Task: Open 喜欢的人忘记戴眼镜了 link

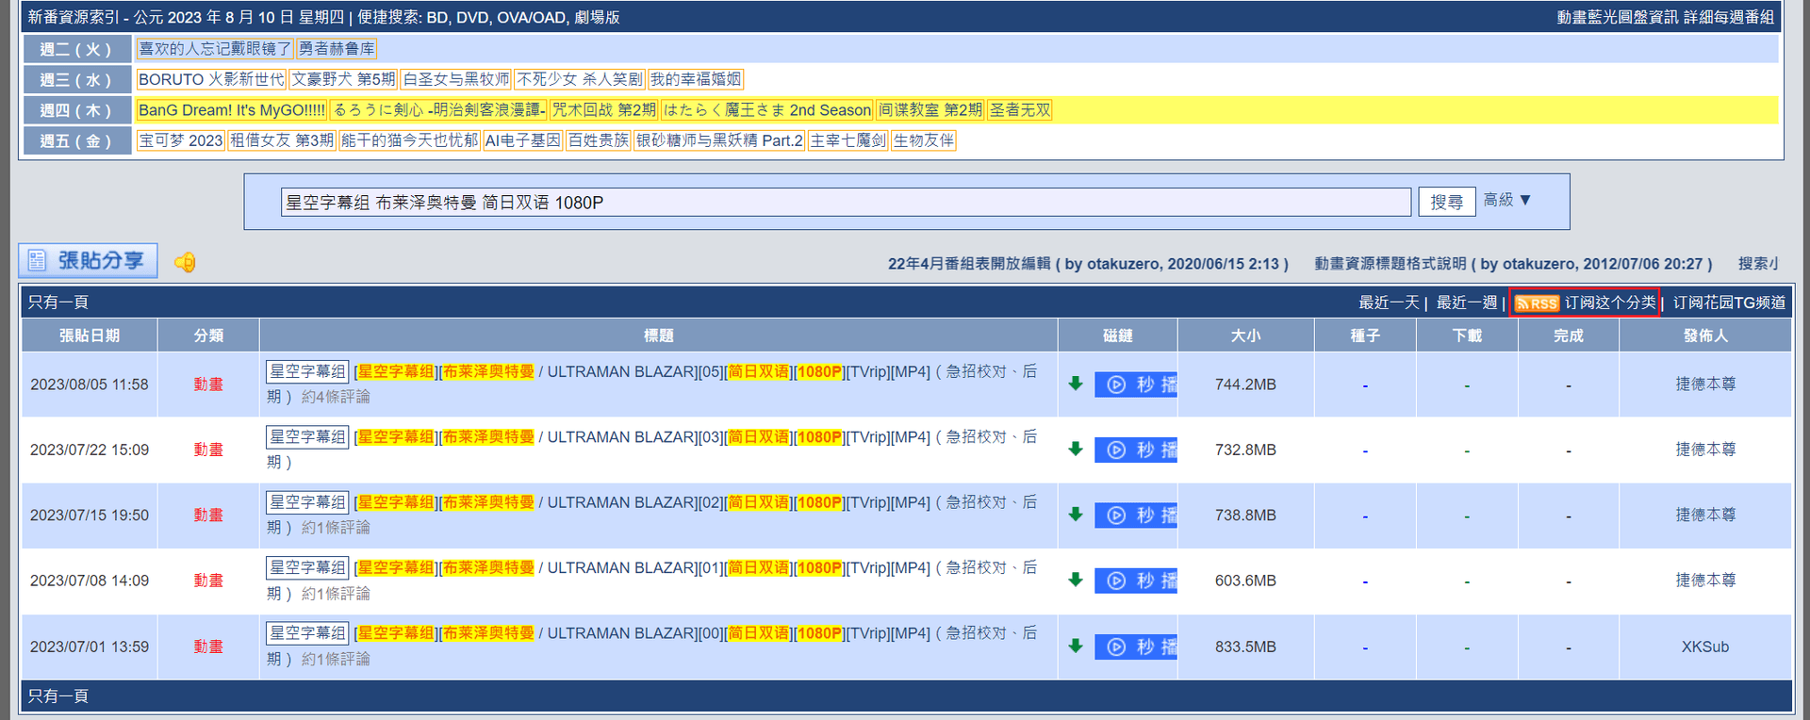Action: click(x=215, y=48)
